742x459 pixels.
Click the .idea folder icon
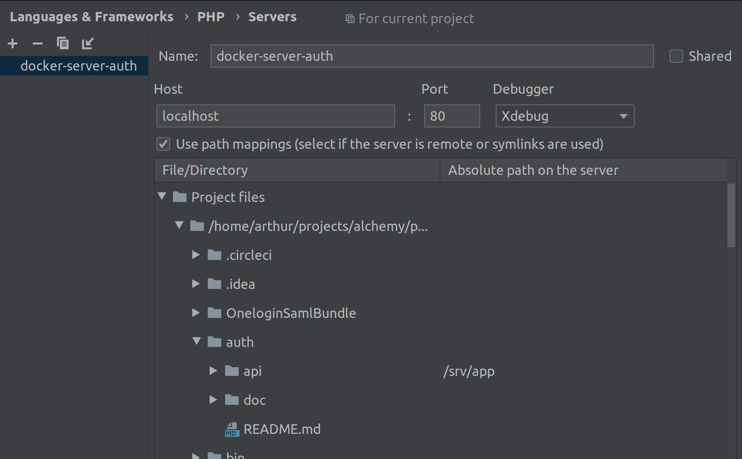(214, 284)
